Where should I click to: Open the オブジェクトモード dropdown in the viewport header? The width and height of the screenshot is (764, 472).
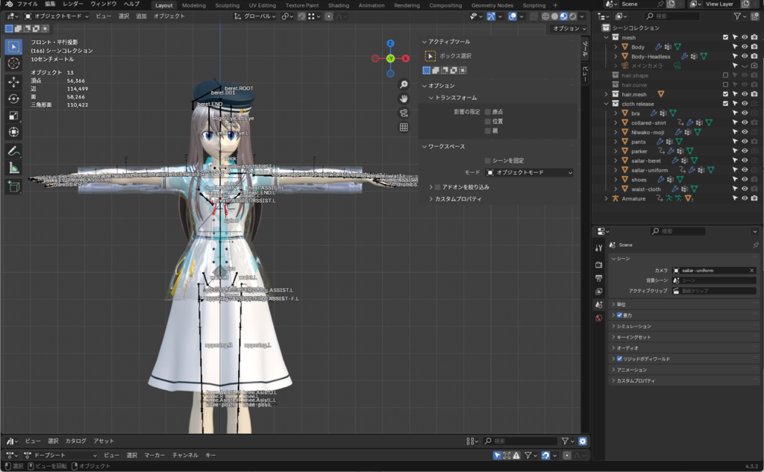[57, 16]
